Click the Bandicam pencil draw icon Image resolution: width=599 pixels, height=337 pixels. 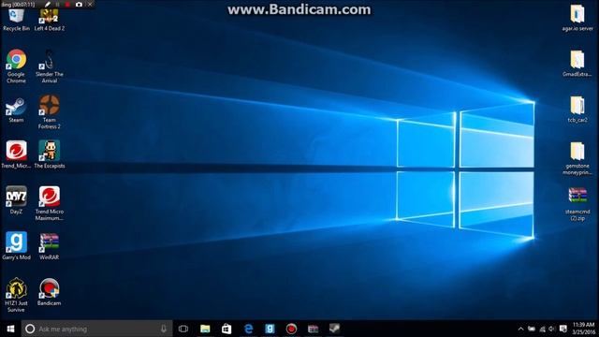(48, 4)
